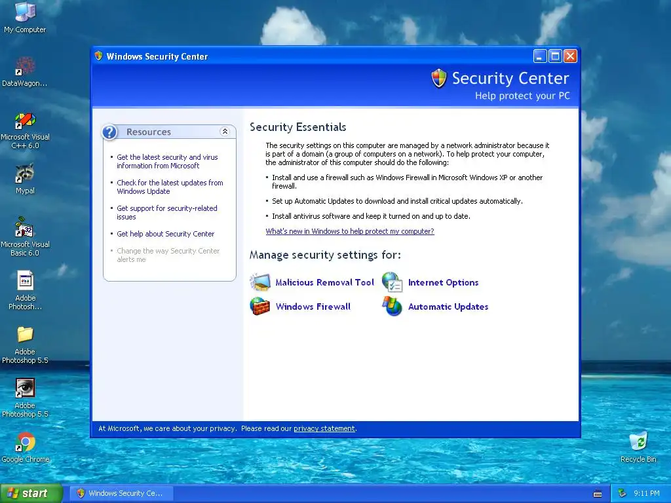
Task: Click the Security Center shield in header
Action: pos(438,79)
